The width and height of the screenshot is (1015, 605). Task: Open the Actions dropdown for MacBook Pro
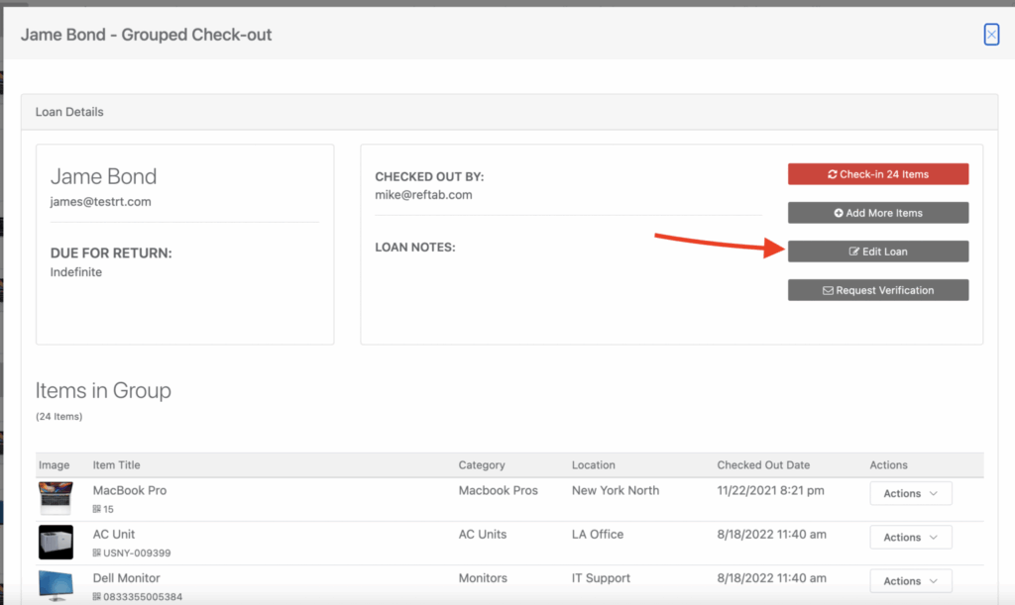tap(910, 493)
